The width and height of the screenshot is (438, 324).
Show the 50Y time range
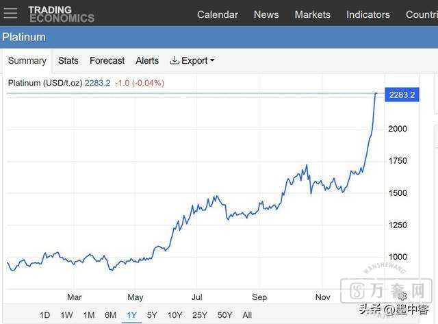[224, 315]
